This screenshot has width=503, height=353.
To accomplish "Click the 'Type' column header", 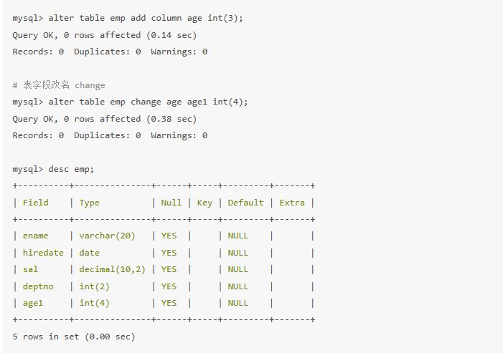I will click(90, 203).
